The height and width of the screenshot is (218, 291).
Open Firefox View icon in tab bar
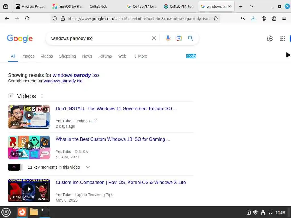tap(6, 6)
